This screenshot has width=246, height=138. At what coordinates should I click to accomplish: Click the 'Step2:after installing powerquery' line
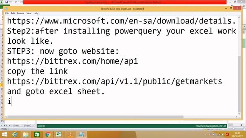coord(121,31)
